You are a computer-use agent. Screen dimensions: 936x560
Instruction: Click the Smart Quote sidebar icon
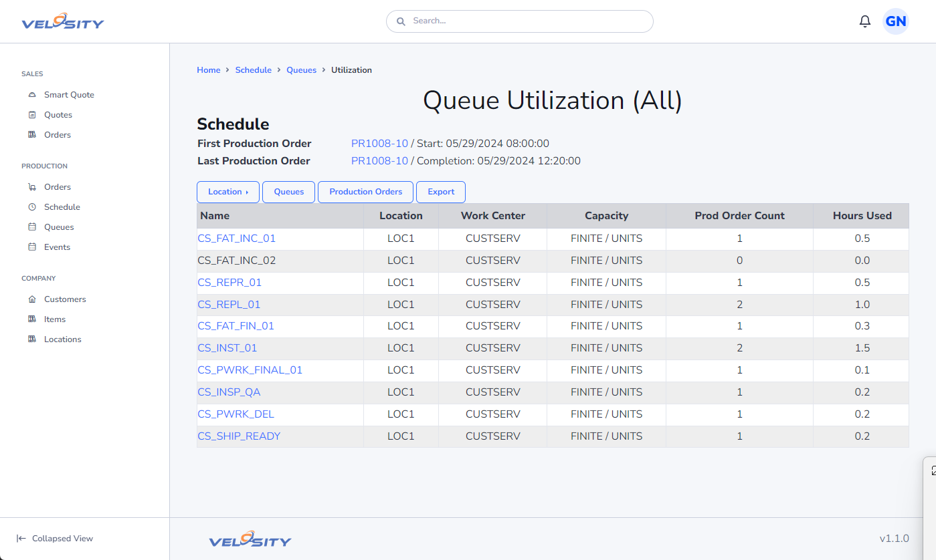click(32, 95)
